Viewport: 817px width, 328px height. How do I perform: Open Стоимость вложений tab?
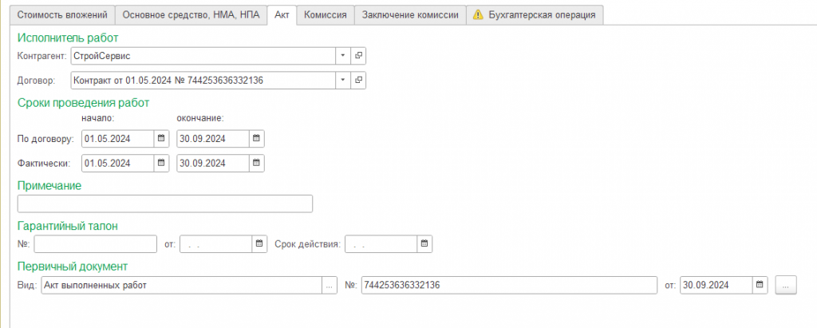click(62, 14)
